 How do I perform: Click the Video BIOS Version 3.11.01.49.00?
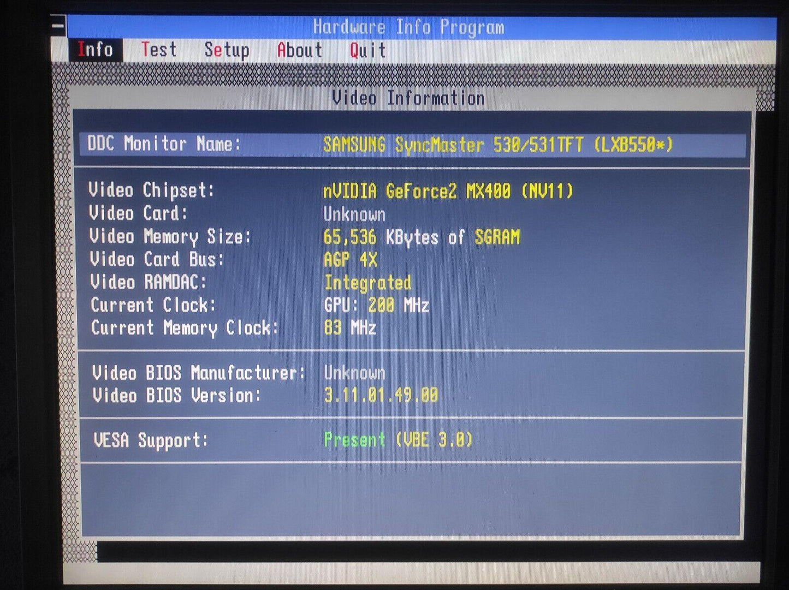pyautogui.click(x=381, y=396)
